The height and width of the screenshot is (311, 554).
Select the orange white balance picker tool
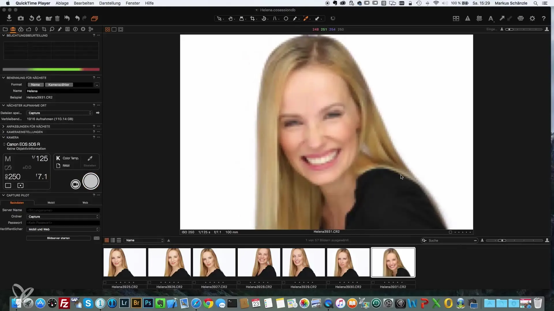[306, 18]
